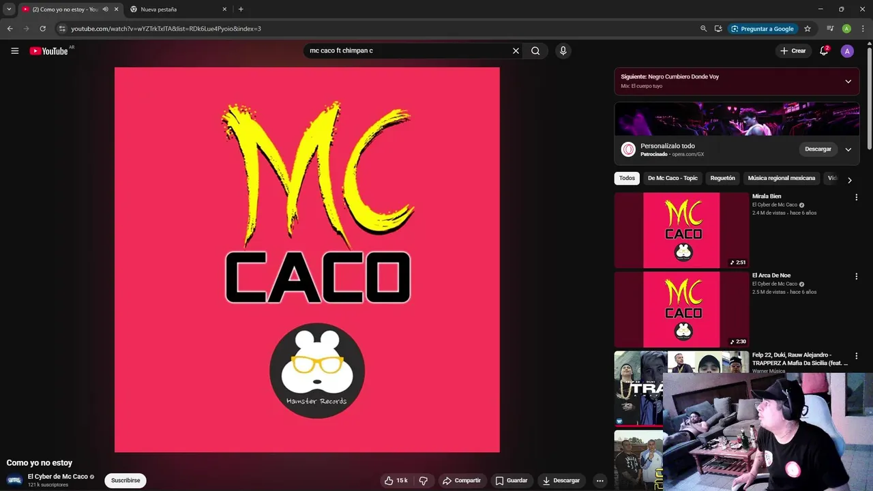Play the Mirala Bien thumbnail
Screen dimensions: 873x491
pyautogui.click(x=681, y=230)
